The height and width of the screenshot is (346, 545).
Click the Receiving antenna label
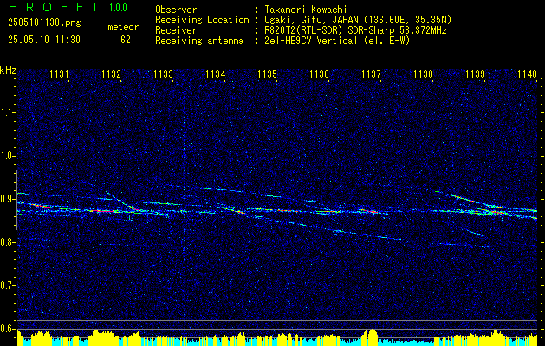click(x=199, y=41)
